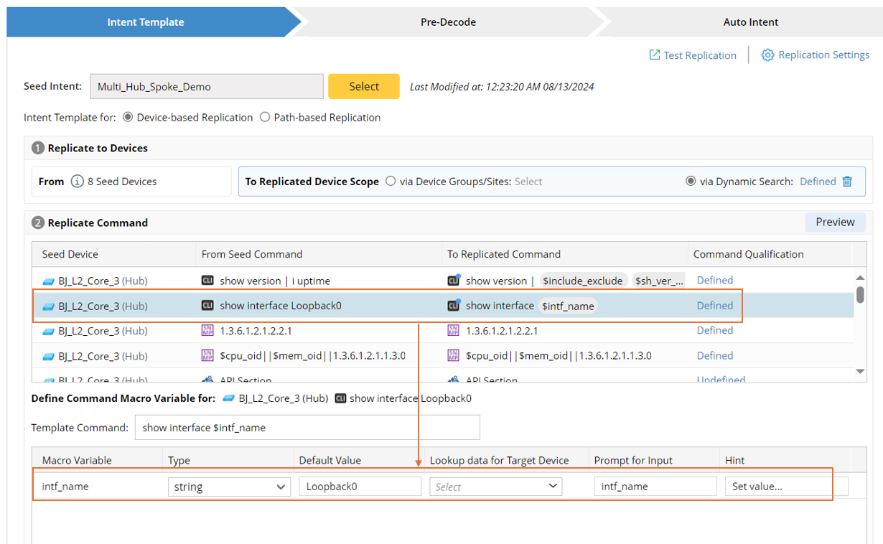The height and width of the screenshot is (544, 883).
Task: Expand Lookup data for Target Device dropdown
Action: coord(495,487)
